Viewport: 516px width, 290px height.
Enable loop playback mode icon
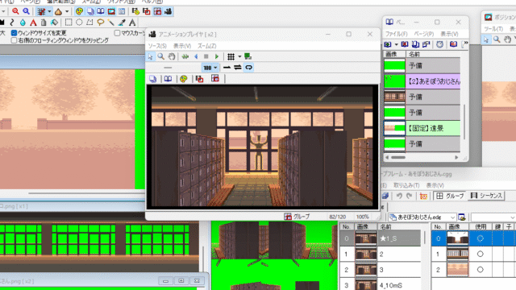249,68
